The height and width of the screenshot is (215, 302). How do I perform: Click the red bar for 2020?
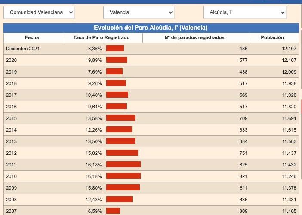tap(117, 60)
